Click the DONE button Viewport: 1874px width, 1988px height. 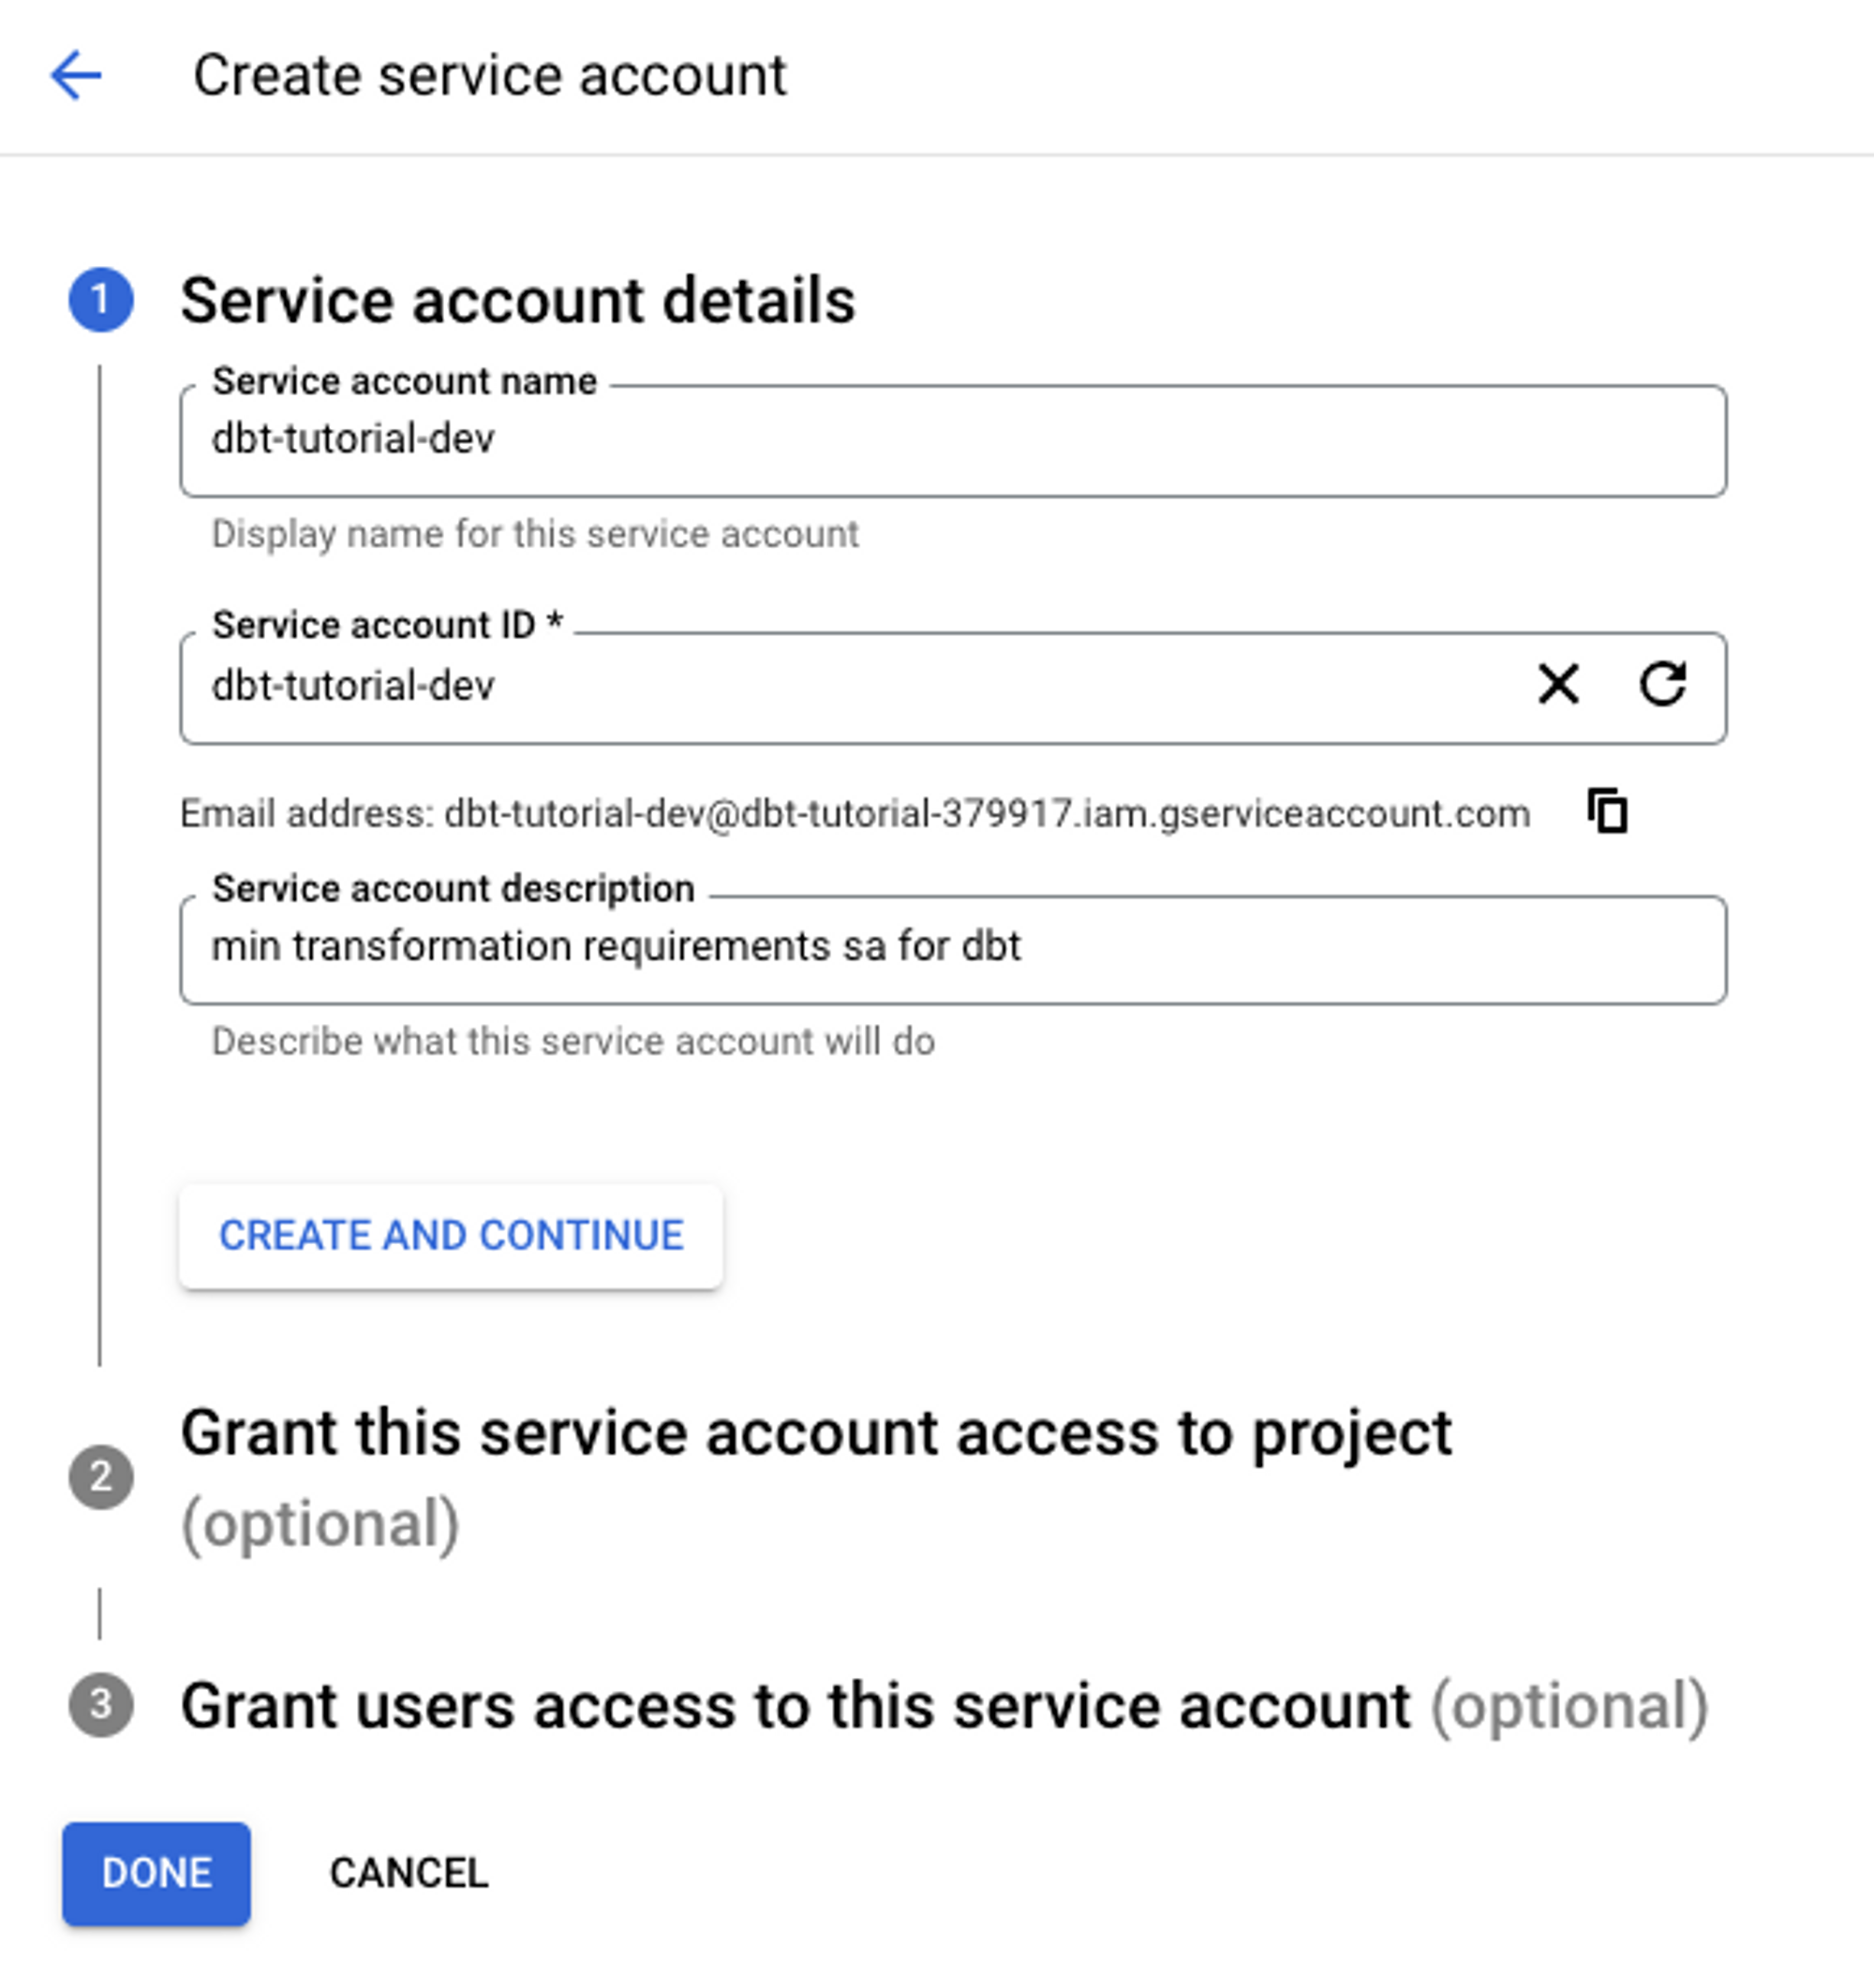[x=156, y=1873]
